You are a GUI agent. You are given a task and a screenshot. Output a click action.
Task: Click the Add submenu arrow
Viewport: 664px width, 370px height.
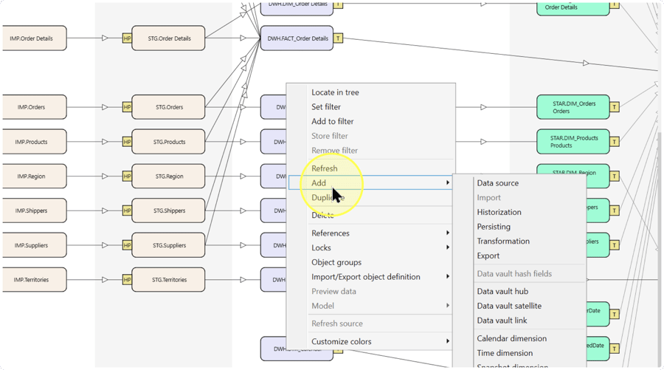[448, 182]
